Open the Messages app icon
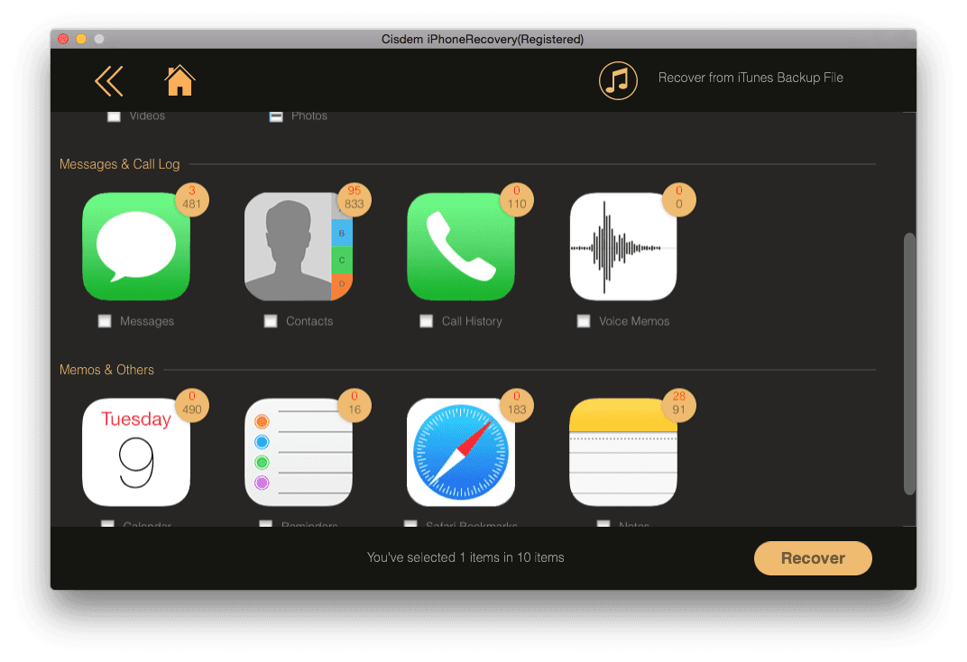This screenshot has width=967, height=662. pos(136,246)
